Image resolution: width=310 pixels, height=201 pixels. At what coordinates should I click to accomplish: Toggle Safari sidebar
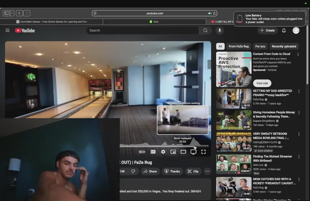(6, 13)
